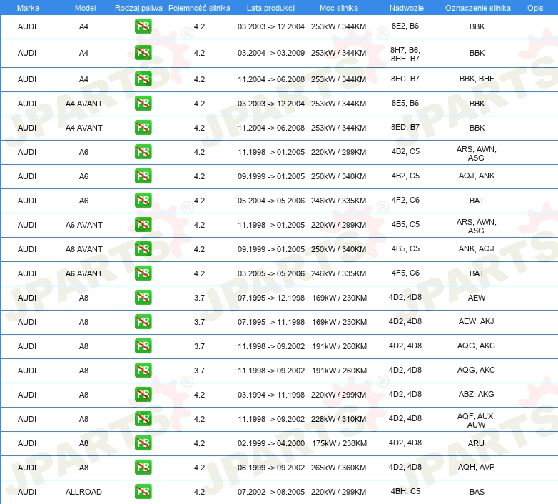
Task: Click PB icon for A8 AEW, AKJ row
Action: point(143,322)
